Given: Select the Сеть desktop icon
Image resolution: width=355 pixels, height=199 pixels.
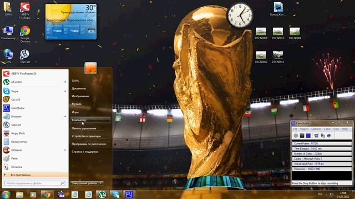Looking at the screenshot, I should point(8,56).
